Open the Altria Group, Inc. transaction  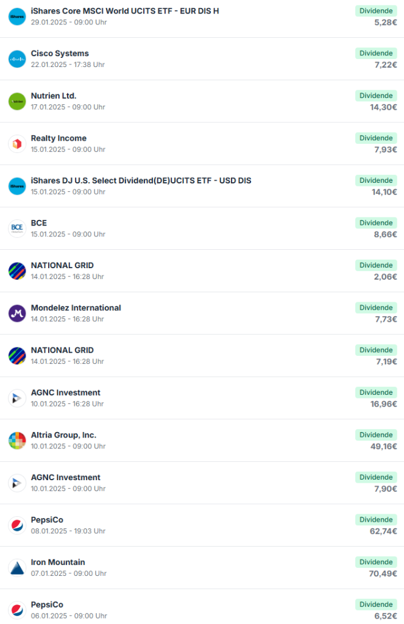click(63, 435)
